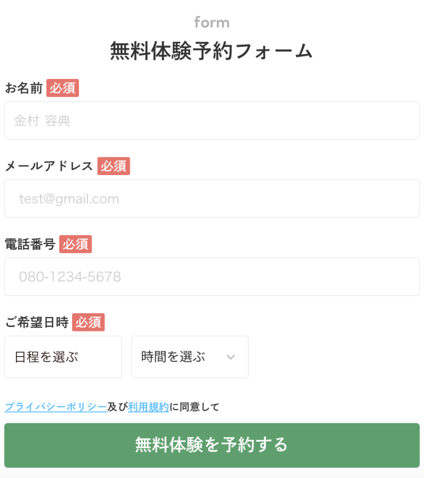Open the 時間を選ぶ dropdown chevron
Viewport: 424px width, 478px height.
(231, 357)
